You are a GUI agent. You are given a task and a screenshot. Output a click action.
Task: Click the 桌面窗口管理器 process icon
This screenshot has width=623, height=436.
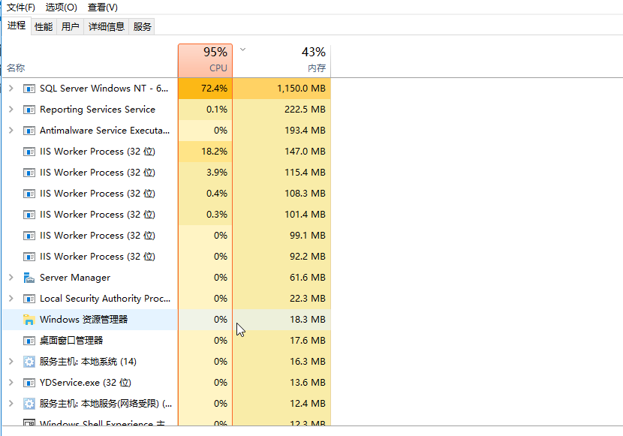[x=29, y=341]
